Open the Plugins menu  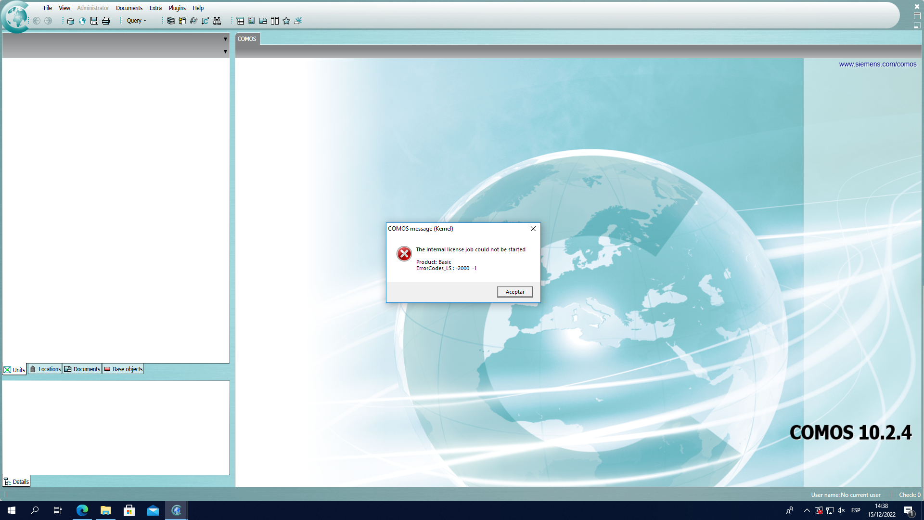click(177, 8)
